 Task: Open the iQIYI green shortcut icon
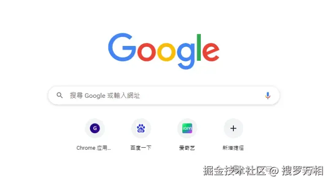(187, 128)
